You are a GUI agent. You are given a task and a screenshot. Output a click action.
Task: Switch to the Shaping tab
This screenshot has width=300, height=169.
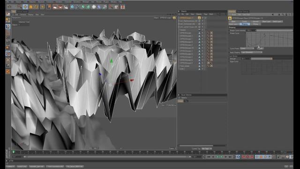coord(245,24)
